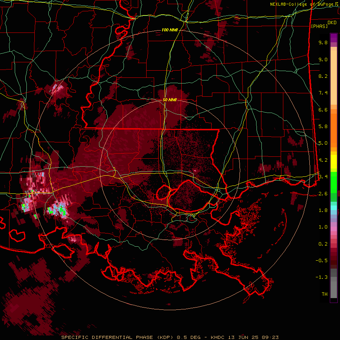Image resolution: width=340 pixels, height=340 pixels.
Task: Click the 50 NMI range ring label
Action: click(x=170, y=100)
